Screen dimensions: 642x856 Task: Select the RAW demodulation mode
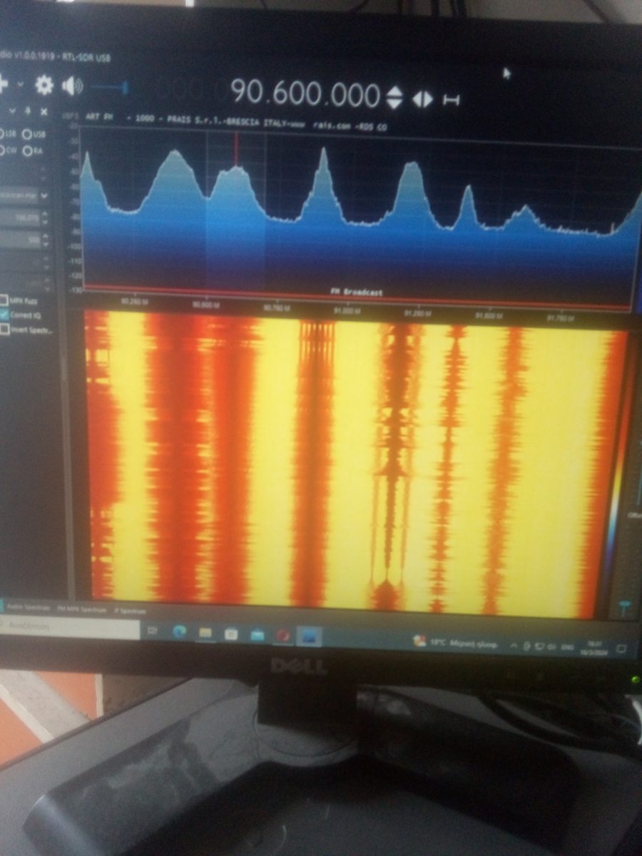point(34,151)
